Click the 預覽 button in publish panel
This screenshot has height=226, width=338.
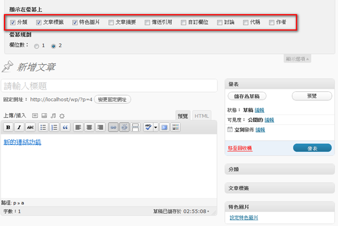tap(312, 96)
